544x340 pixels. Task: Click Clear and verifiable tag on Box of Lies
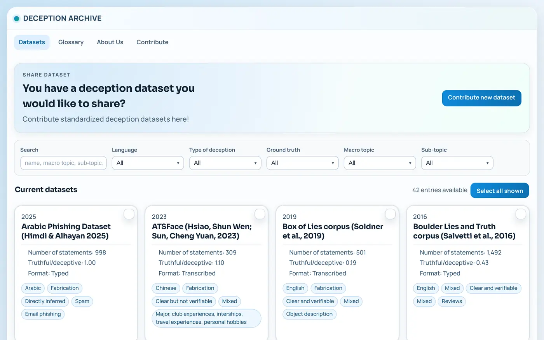(310, 302)
